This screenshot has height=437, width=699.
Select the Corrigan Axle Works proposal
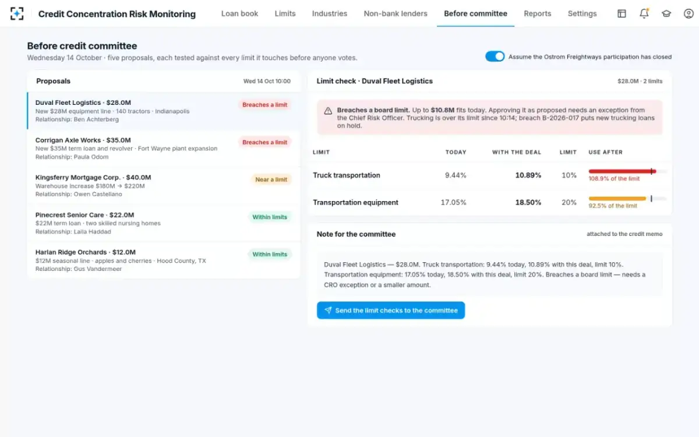[164, 148]
